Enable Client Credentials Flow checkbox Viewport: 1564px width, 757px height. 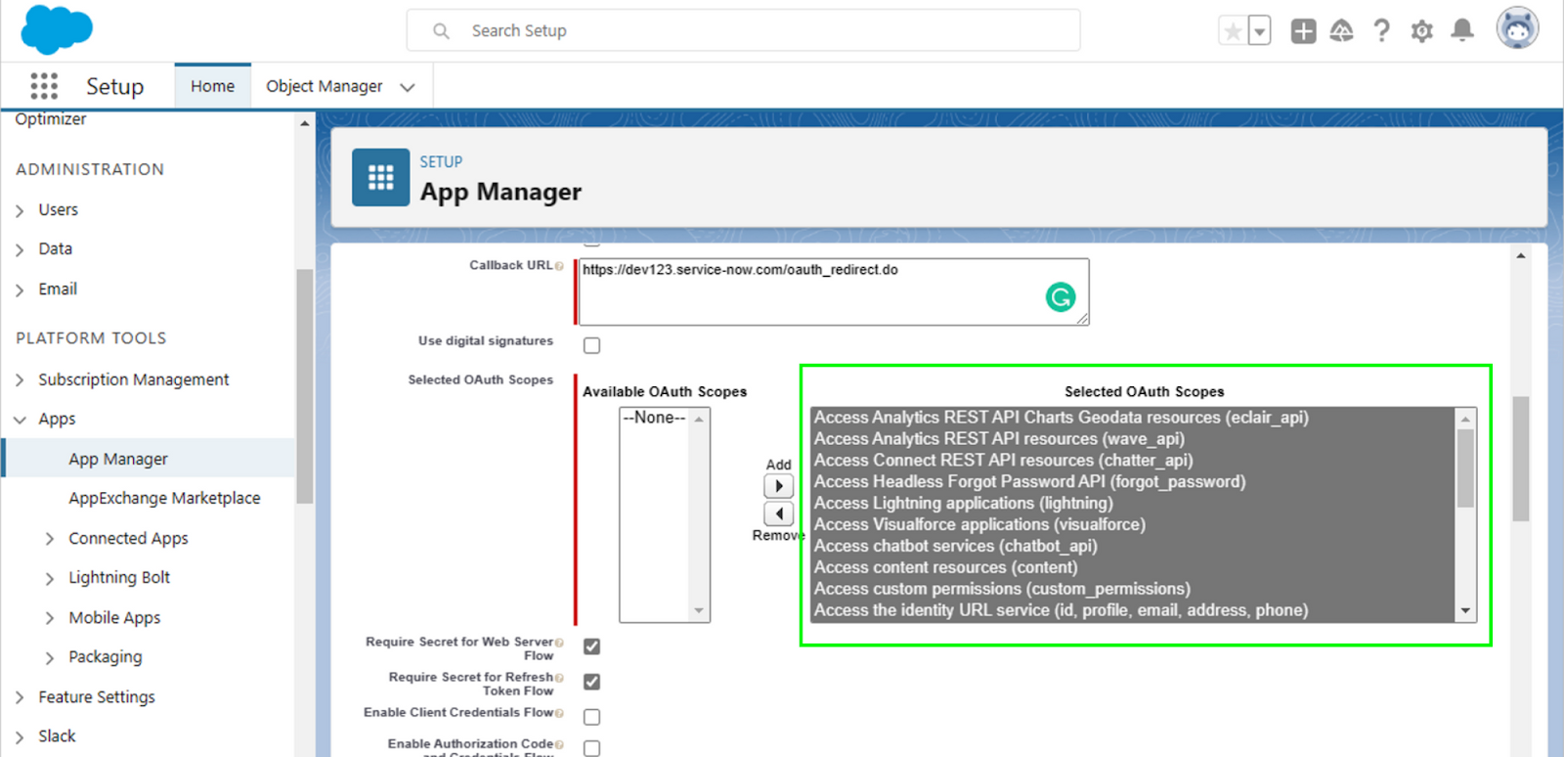tap(591, 717)
